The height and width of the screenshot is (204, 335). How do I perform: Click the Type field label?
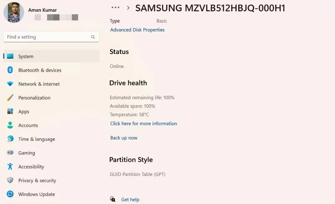(x=115, y=21)
